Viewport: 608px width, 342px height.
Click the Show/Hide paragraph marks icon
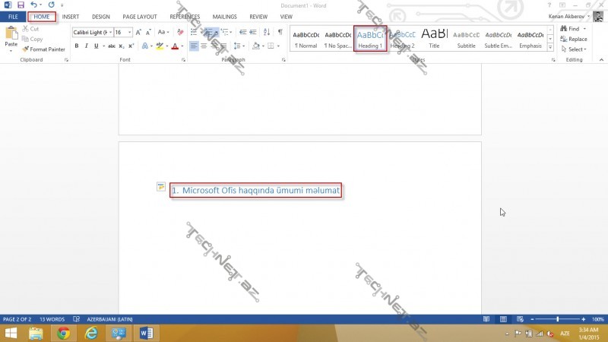(280, 32)
